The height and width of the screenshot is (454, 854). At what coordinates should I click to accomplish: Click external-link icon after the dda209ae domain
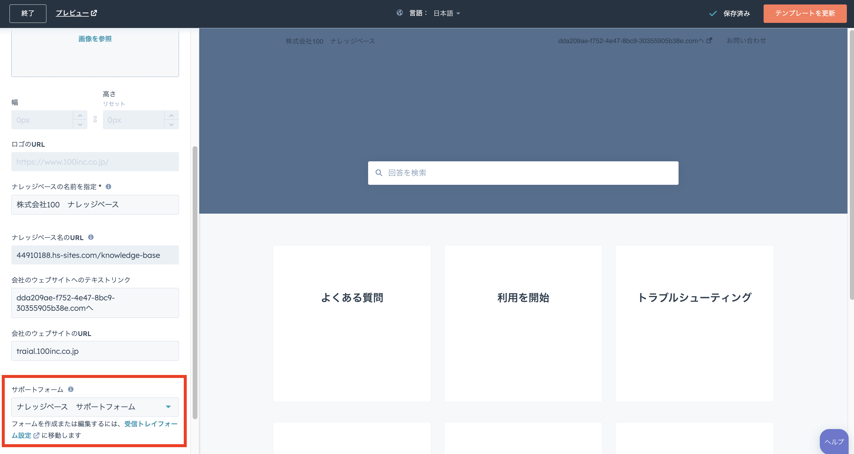(x=710, y=40)
